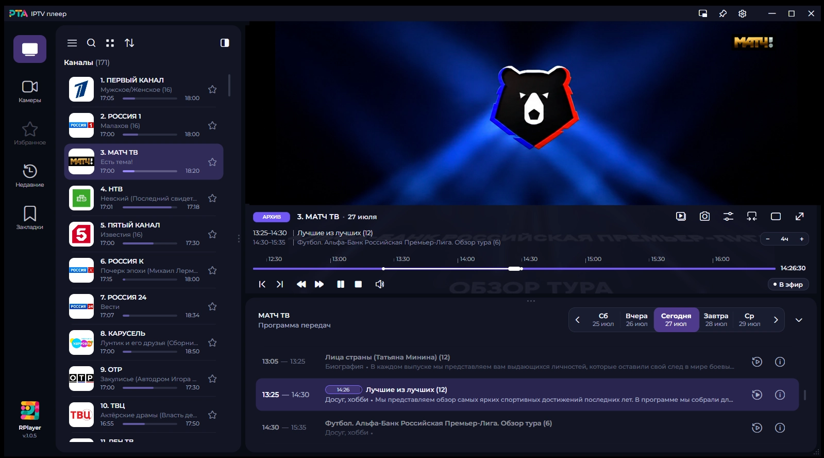Open the Закладки bookmarks section
Screen dimensions: 824x458
[x=30, y=218]
